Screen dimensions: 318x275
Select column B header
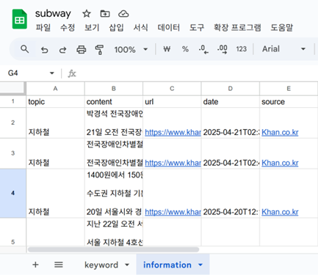tap(114, 89)
